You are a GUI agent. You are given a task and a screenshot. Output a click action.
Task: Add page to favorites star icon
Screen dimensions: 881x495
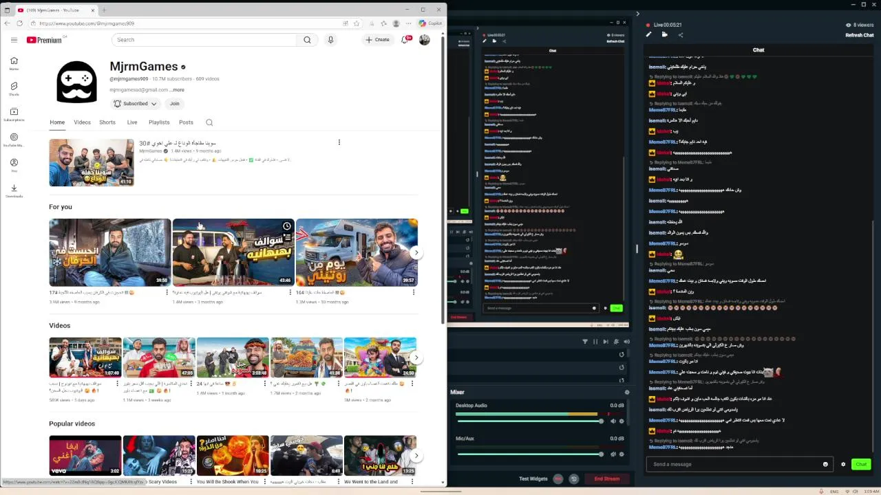pyautogui.click(x=357, y=23)
